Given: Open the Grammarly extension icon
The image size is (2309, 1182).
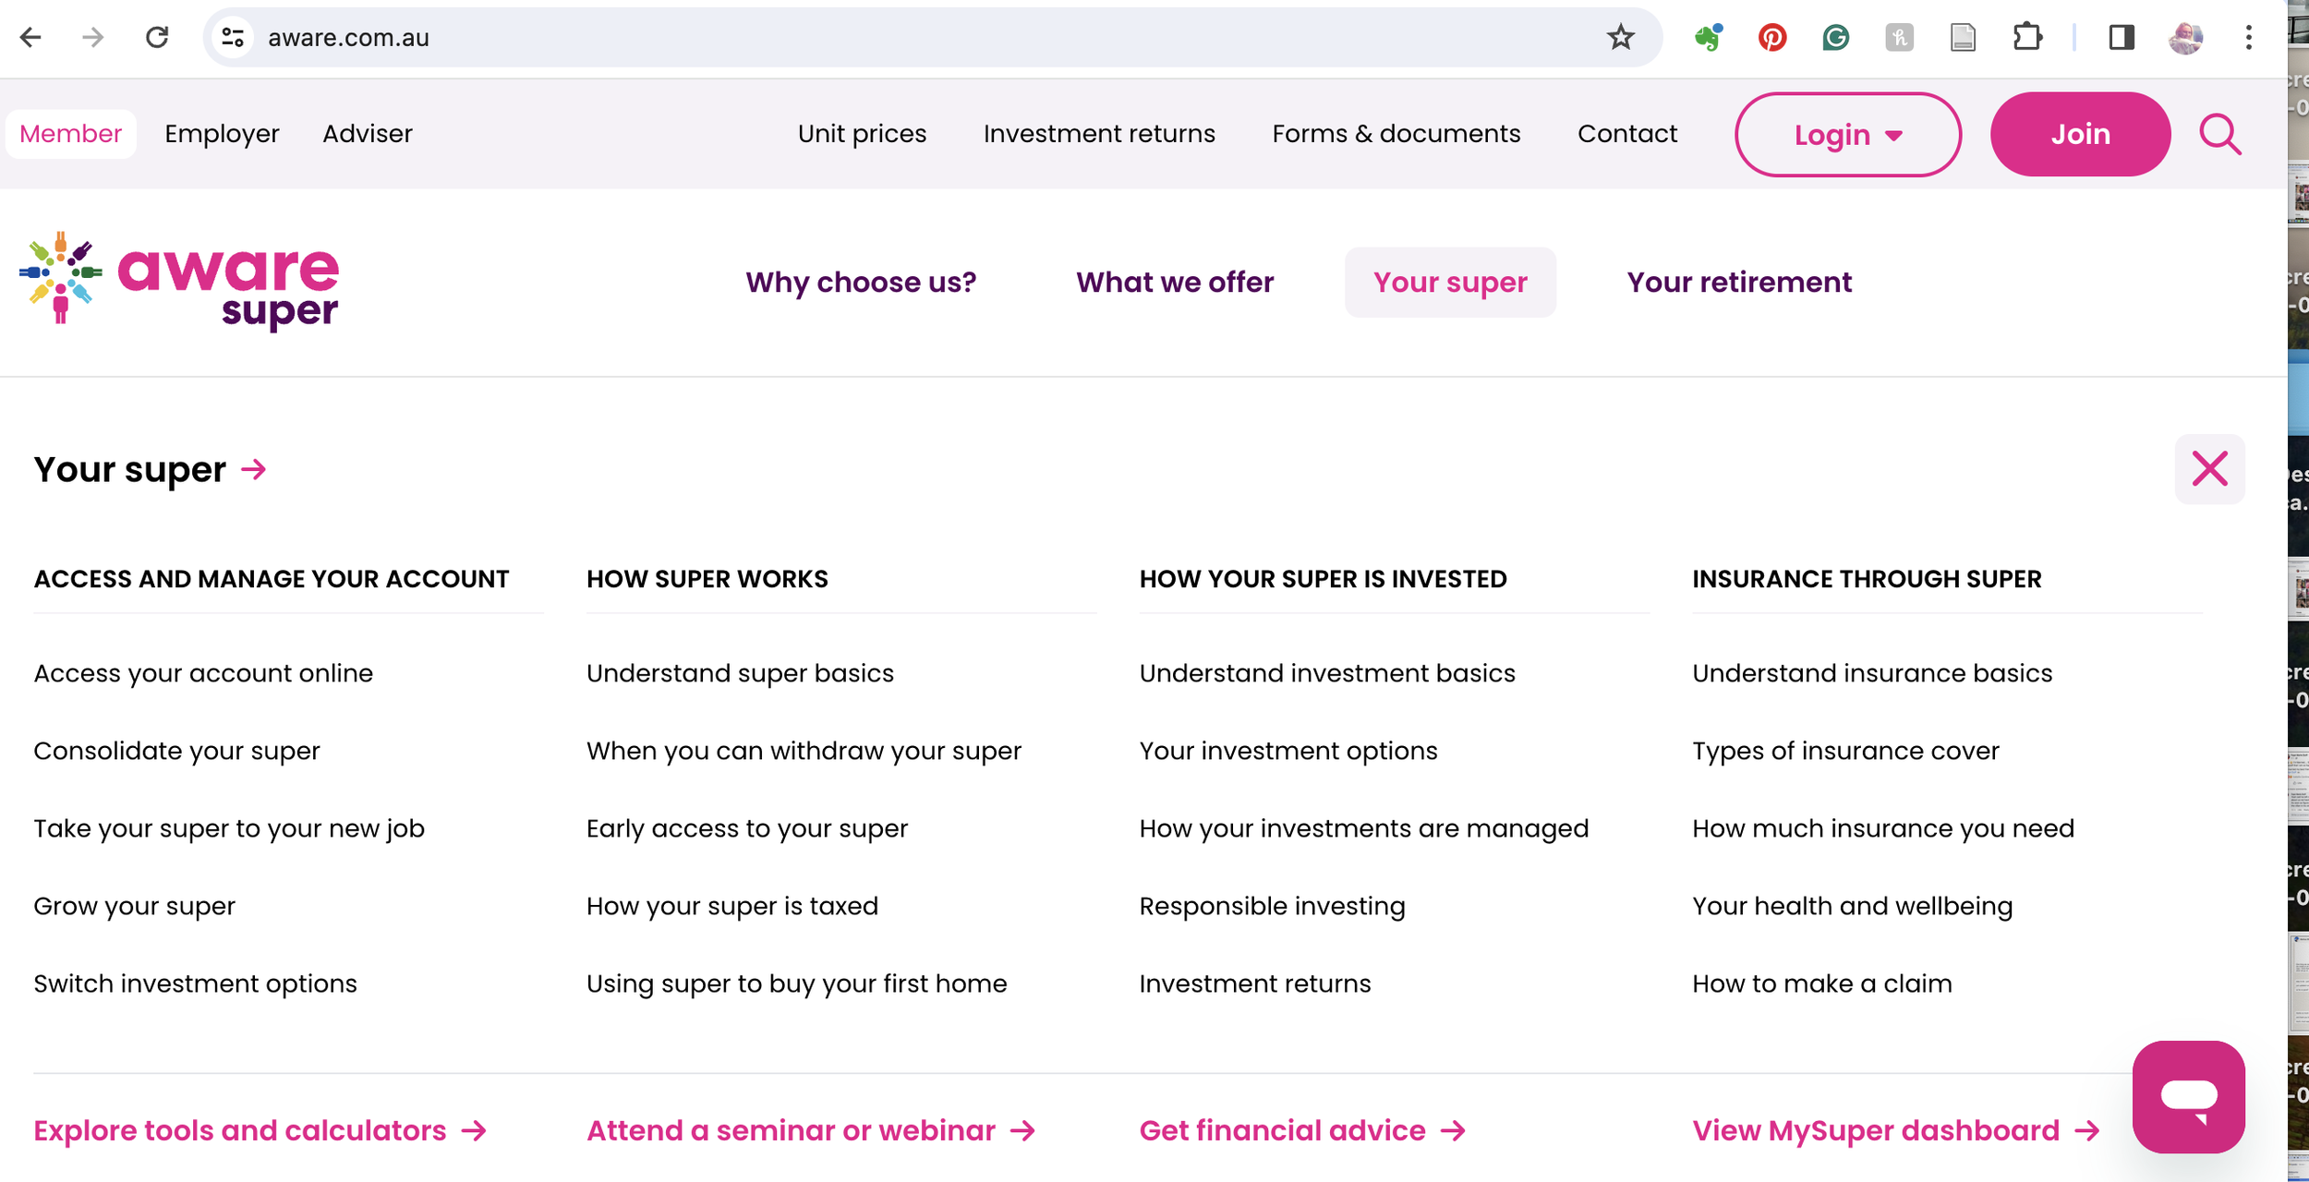Looking at the screenshot, I should click(x=1835, y=38).
